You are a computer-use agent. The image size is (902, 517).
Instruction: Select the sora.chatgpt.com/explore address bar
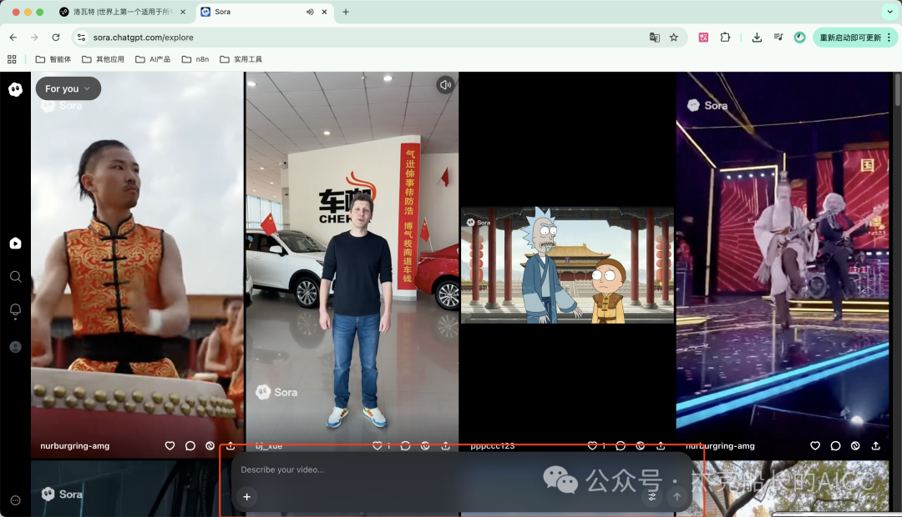[x=368, y=38]
